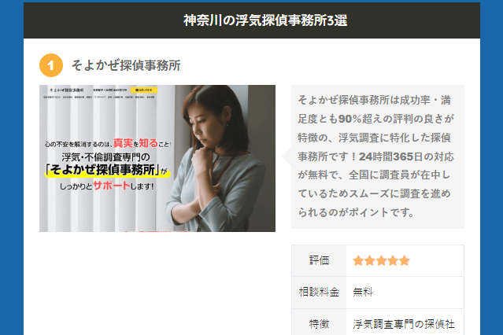
Task: Open the そよかぜ探偵事務所 heading link
Action: (x=126, y=65)
